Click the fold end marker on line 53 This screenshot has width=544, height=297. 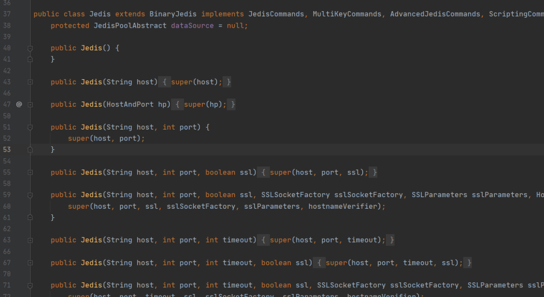click(30, 149)
